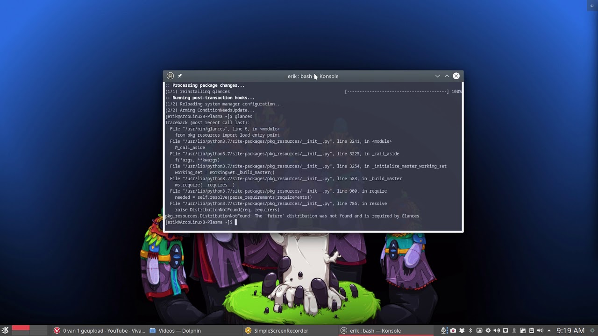Click the speaker icon left of the network icon
Screen dimensions: 598x336
coord(497,330)
